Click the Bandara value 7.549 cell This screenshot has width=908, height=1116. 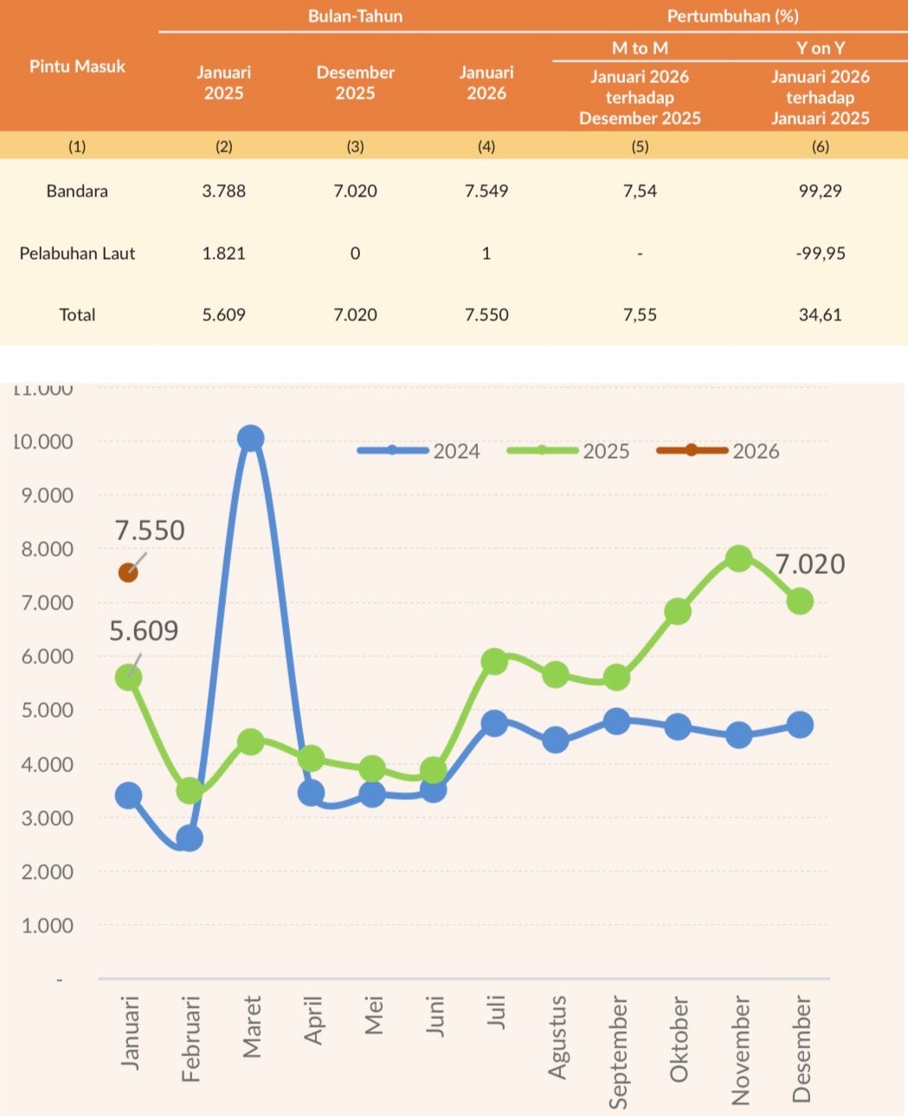[x=486, y=191]
